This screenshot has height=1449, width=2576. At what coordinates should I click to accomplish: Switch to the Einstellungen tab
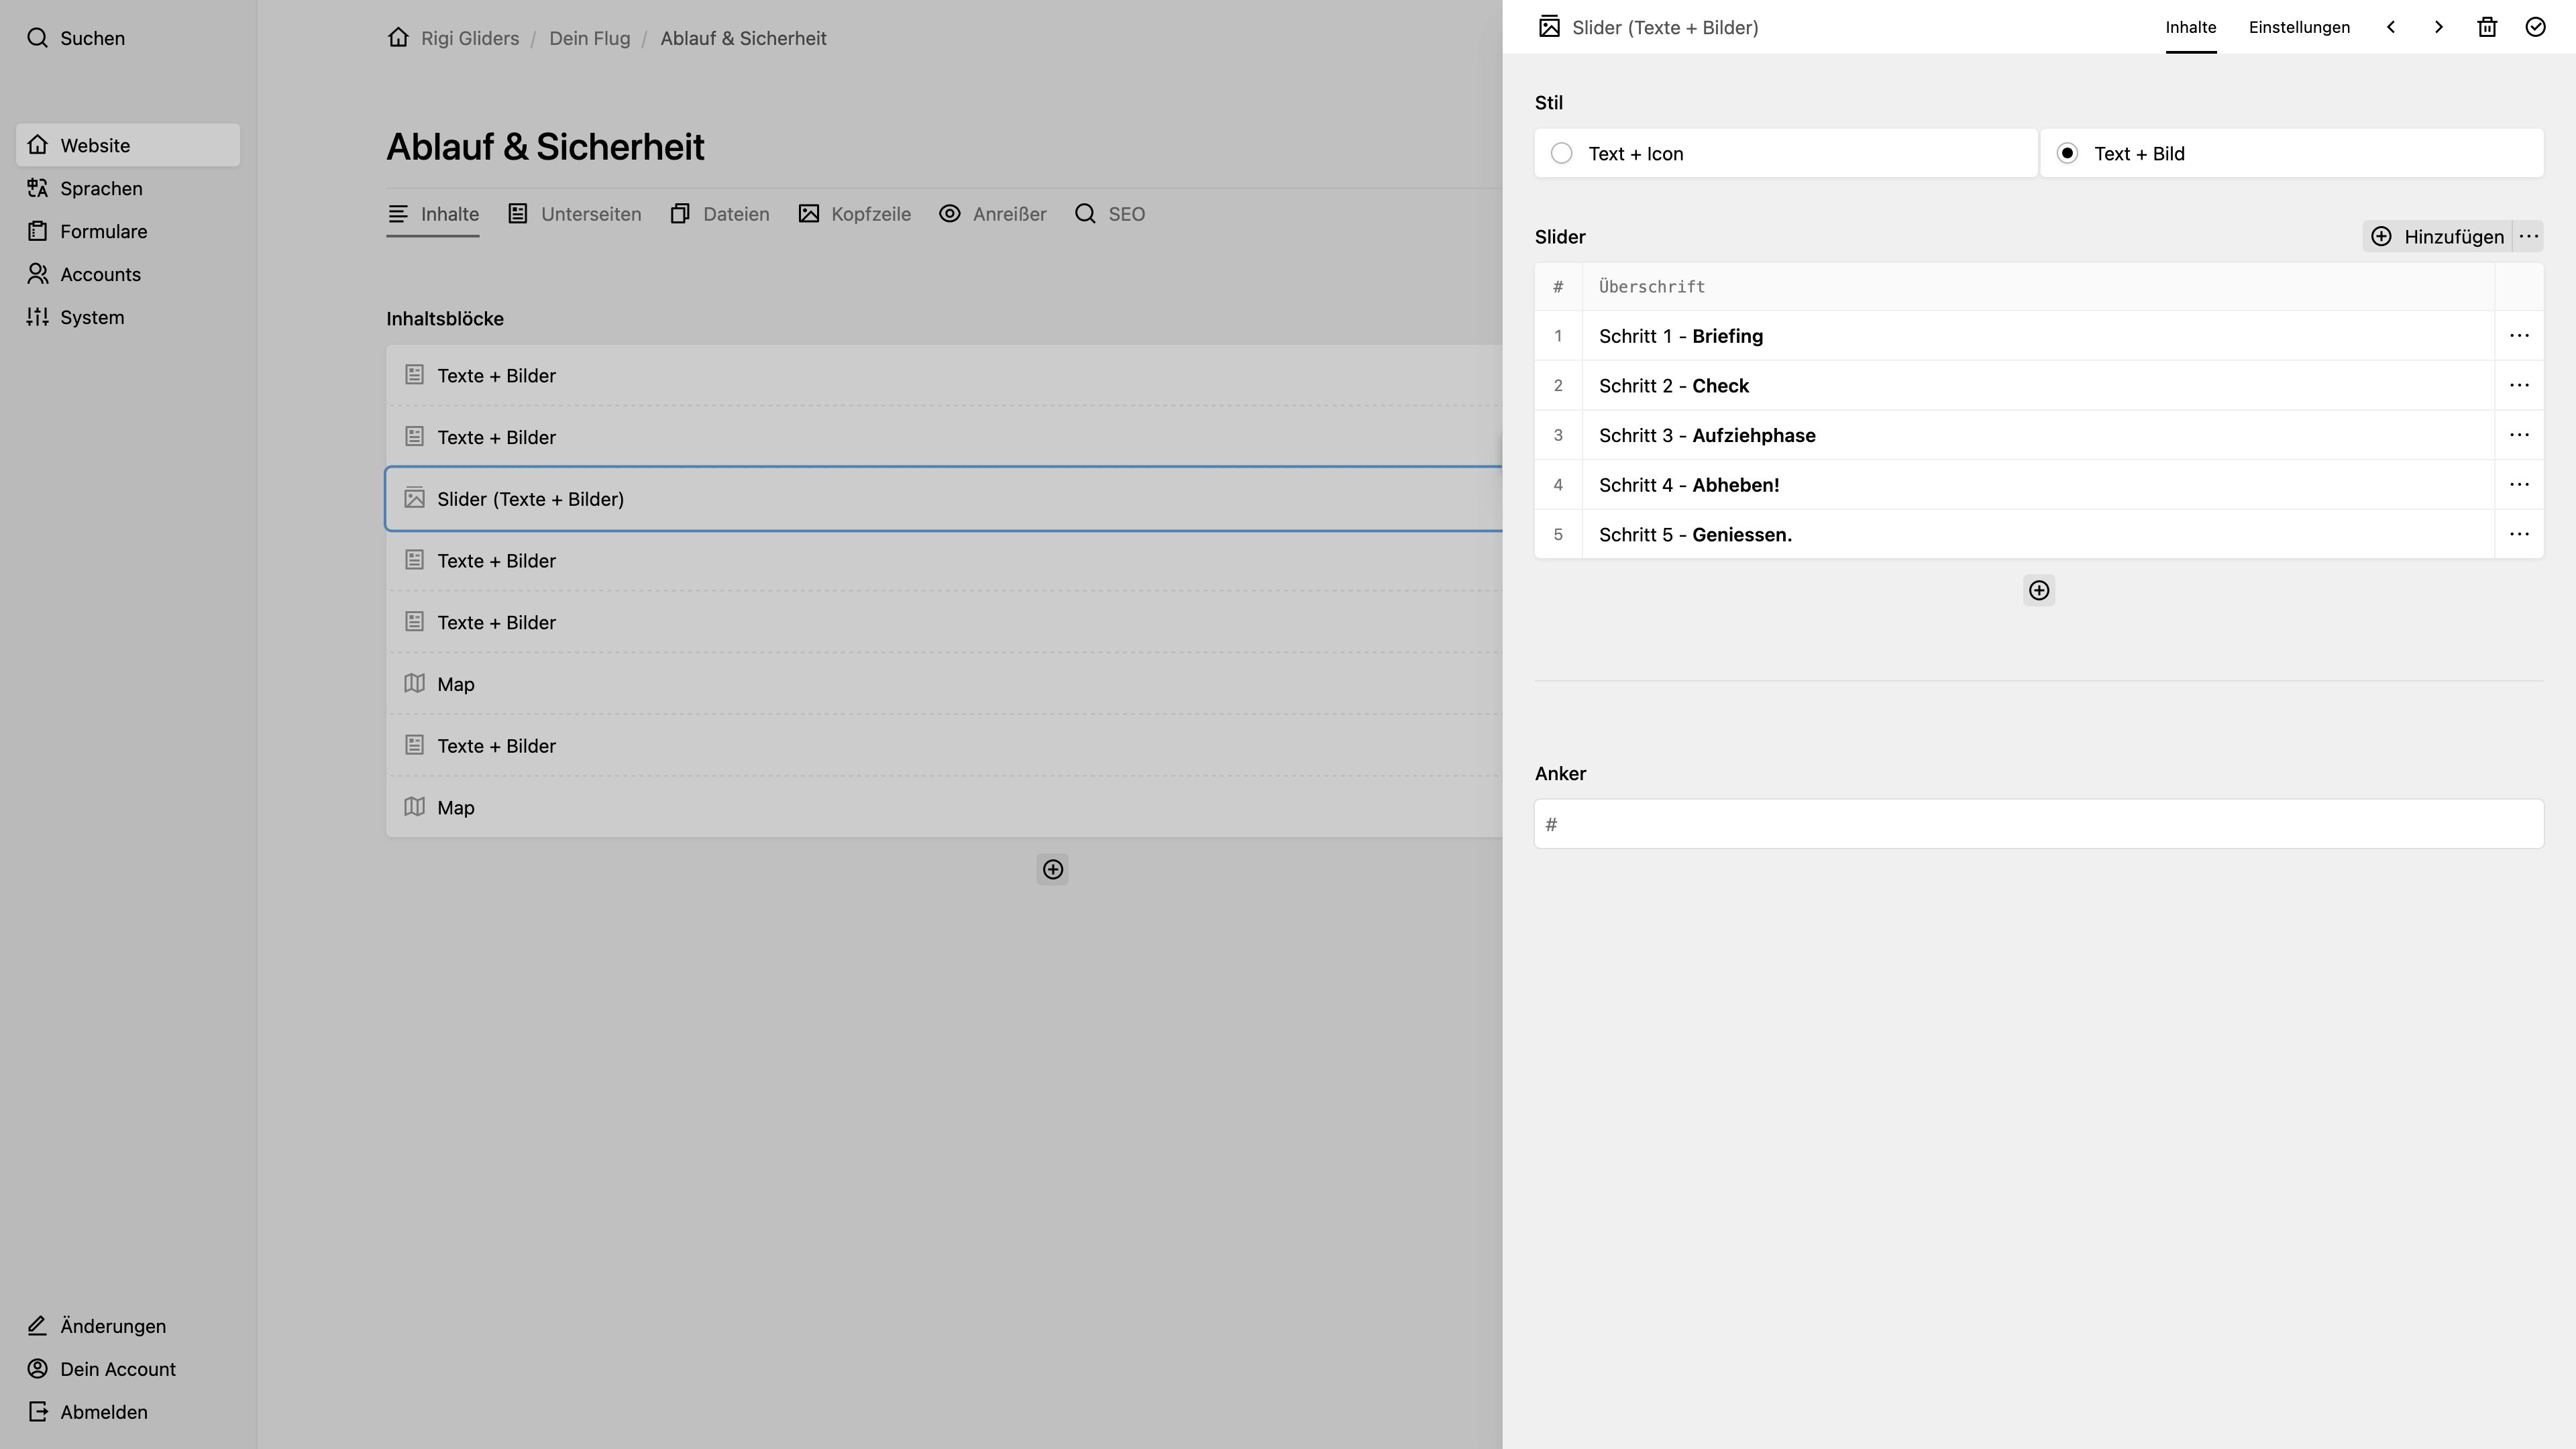[2299, 27]
